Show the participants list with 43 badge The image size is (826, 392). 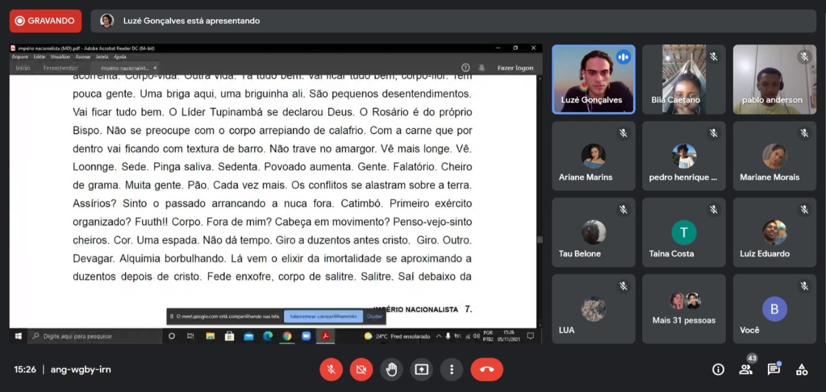[x=746, y=369]
